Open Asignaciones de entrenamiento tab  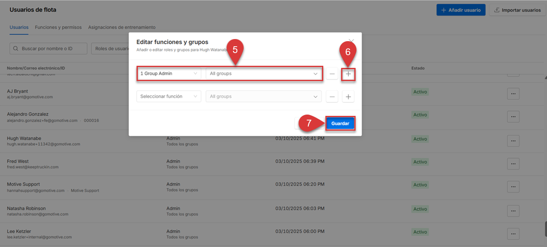122,27
